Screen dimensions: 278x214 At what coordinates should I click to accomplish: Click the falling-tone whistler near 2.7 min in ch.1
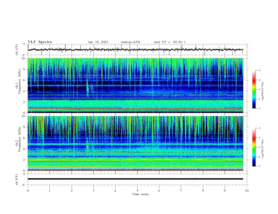[x=87, y=89]
